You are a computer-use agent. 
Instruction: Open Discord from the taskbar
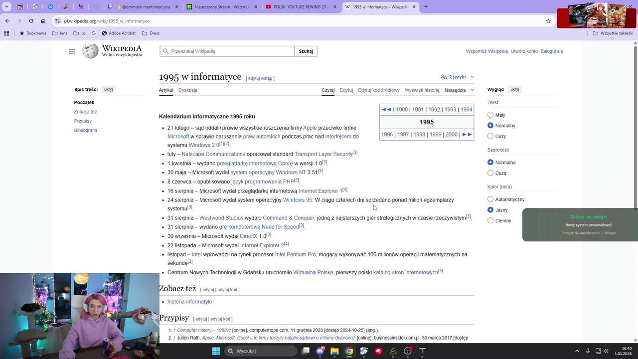click(320, 351)
